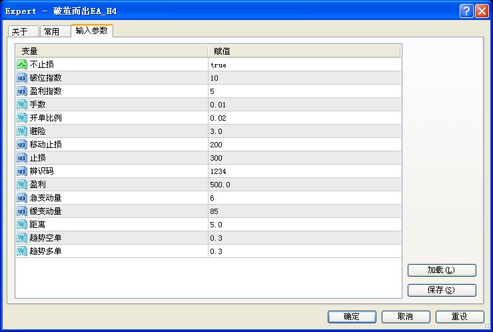The image size is (493, 332).
Task: Click the 盈利 variable name
Action: (x=38, y=185)
